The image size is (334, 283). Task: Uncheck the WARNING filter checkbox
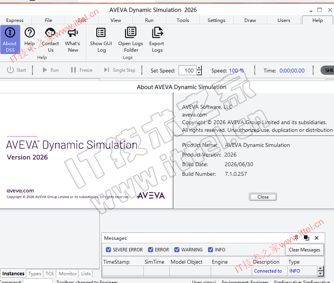[x=177, y=249]
